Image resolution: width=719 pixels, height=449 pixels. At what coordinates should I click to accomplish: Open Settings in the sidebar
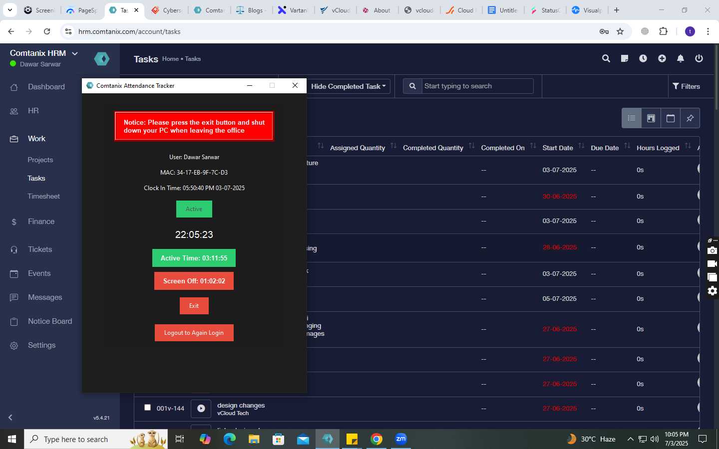pos(42,345)
